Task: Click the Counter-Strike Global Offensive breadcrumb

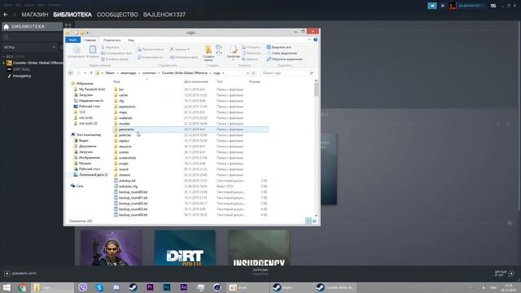Action: click(185, 73)
